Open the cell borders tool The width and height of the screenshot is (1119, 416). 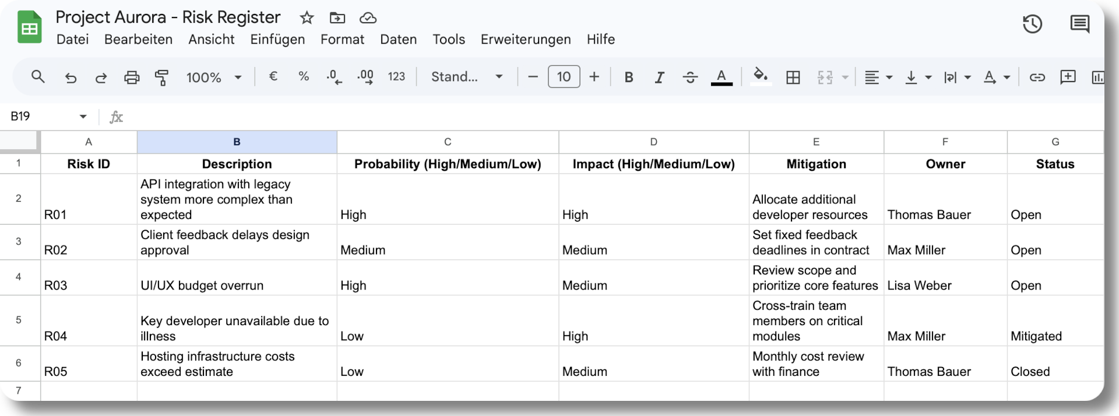point(793,77)
